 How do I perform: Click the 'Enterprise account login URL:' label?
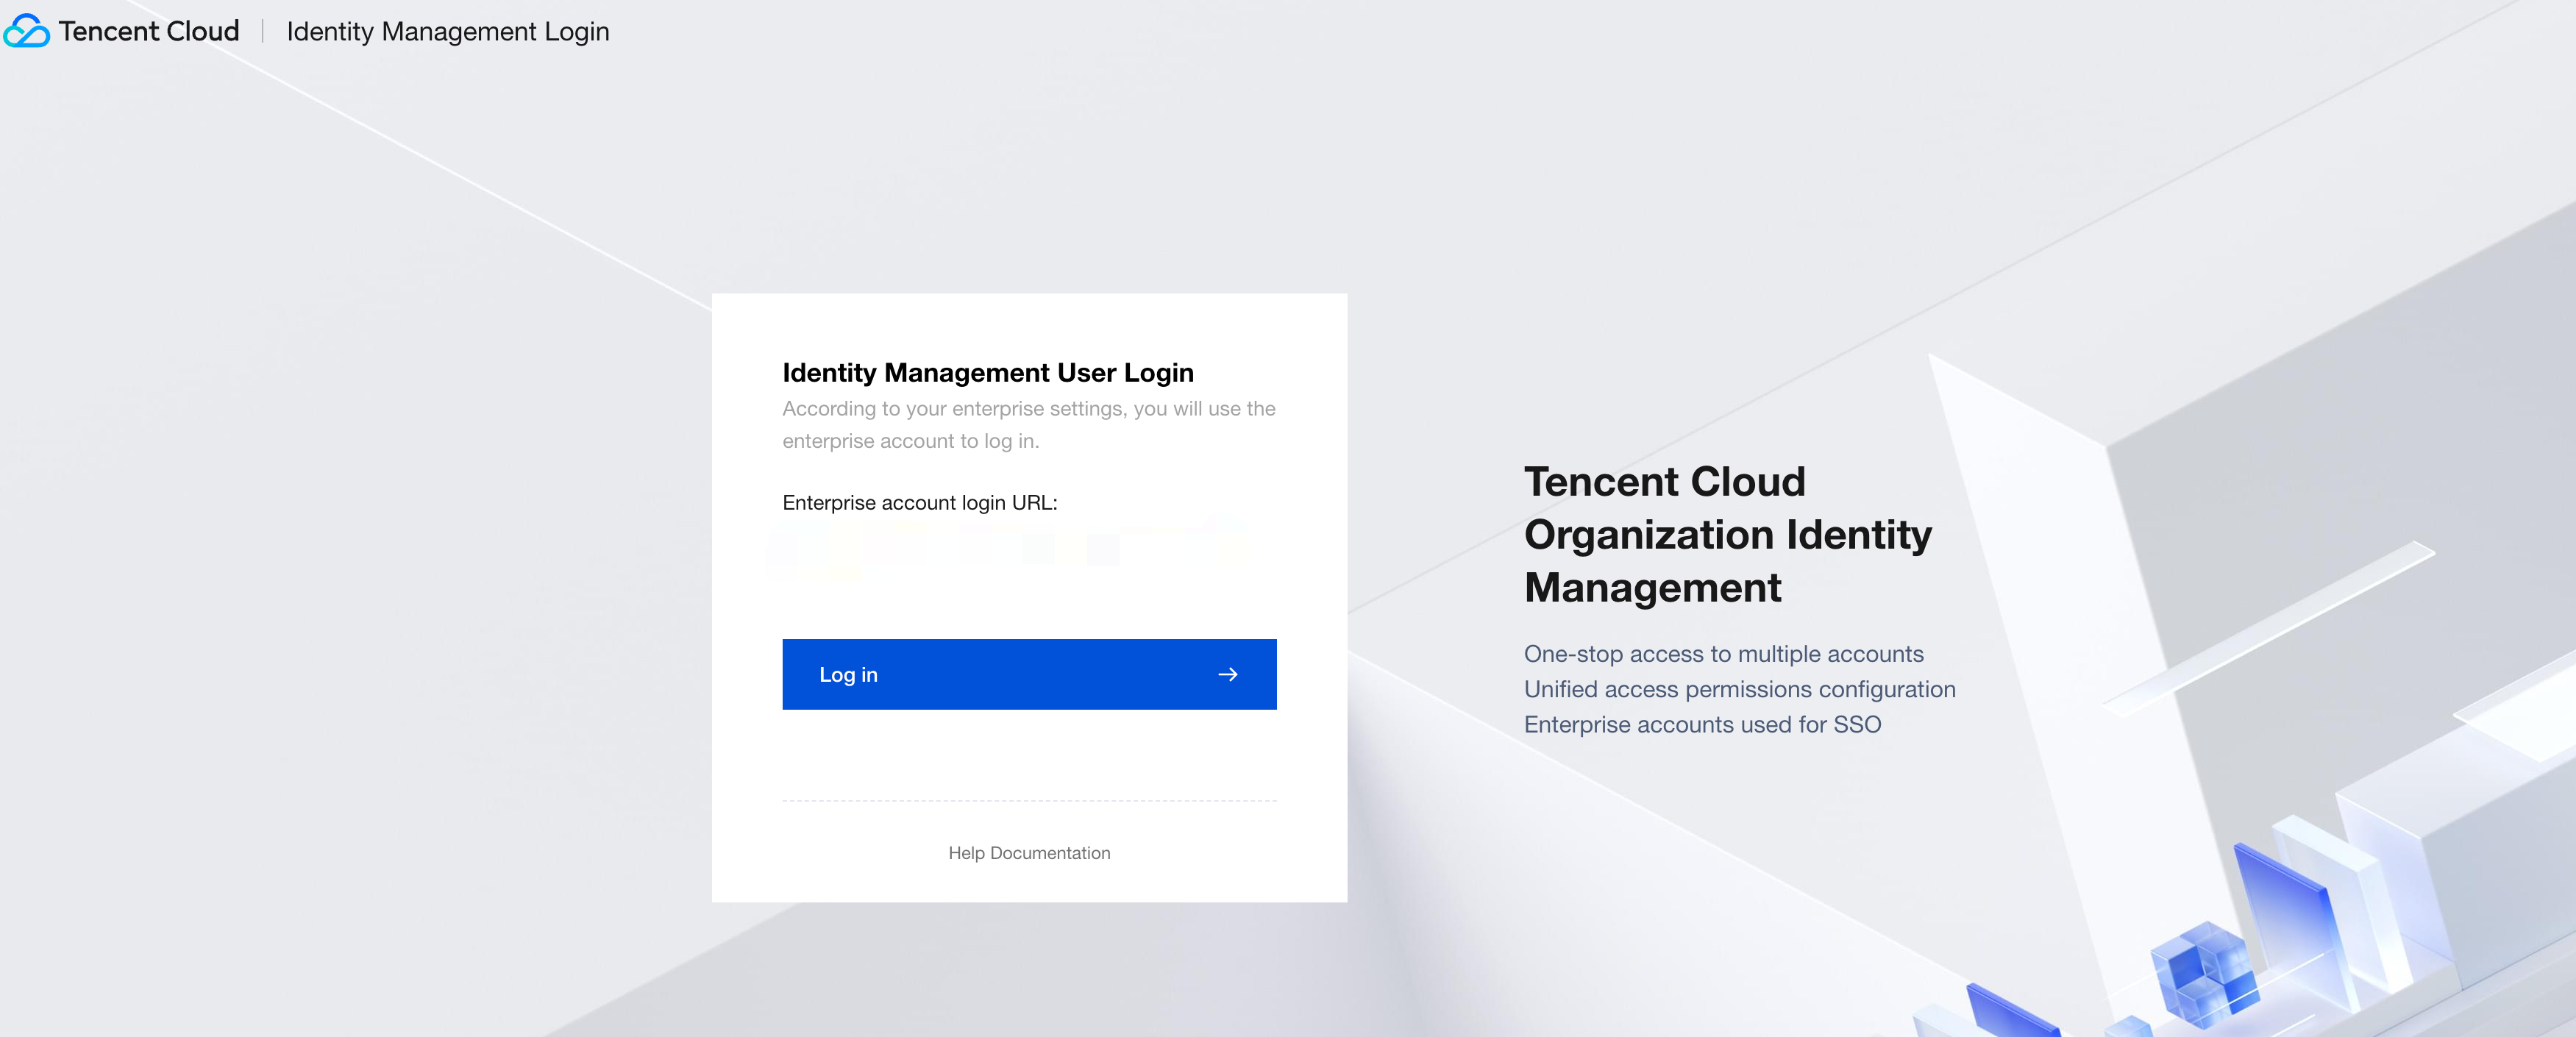click(920, 503)
